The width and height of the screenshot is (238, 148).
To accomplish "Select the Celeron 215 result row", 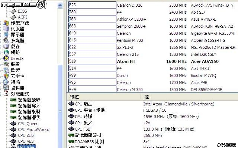I will [x=152, y=54].
